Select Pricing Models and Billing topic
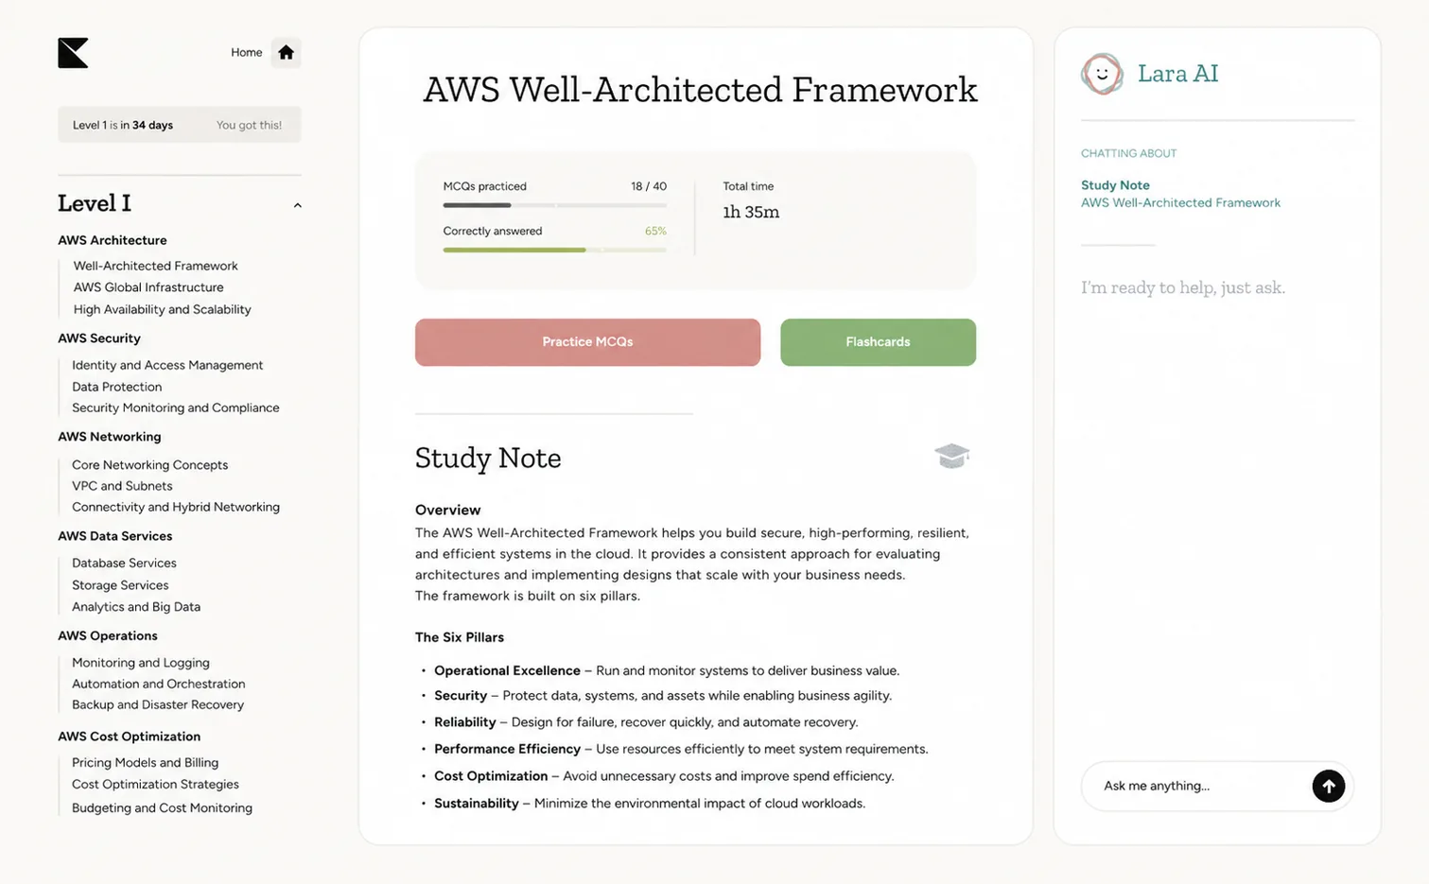The image size is (1429, 884). [x=145, y=762]
